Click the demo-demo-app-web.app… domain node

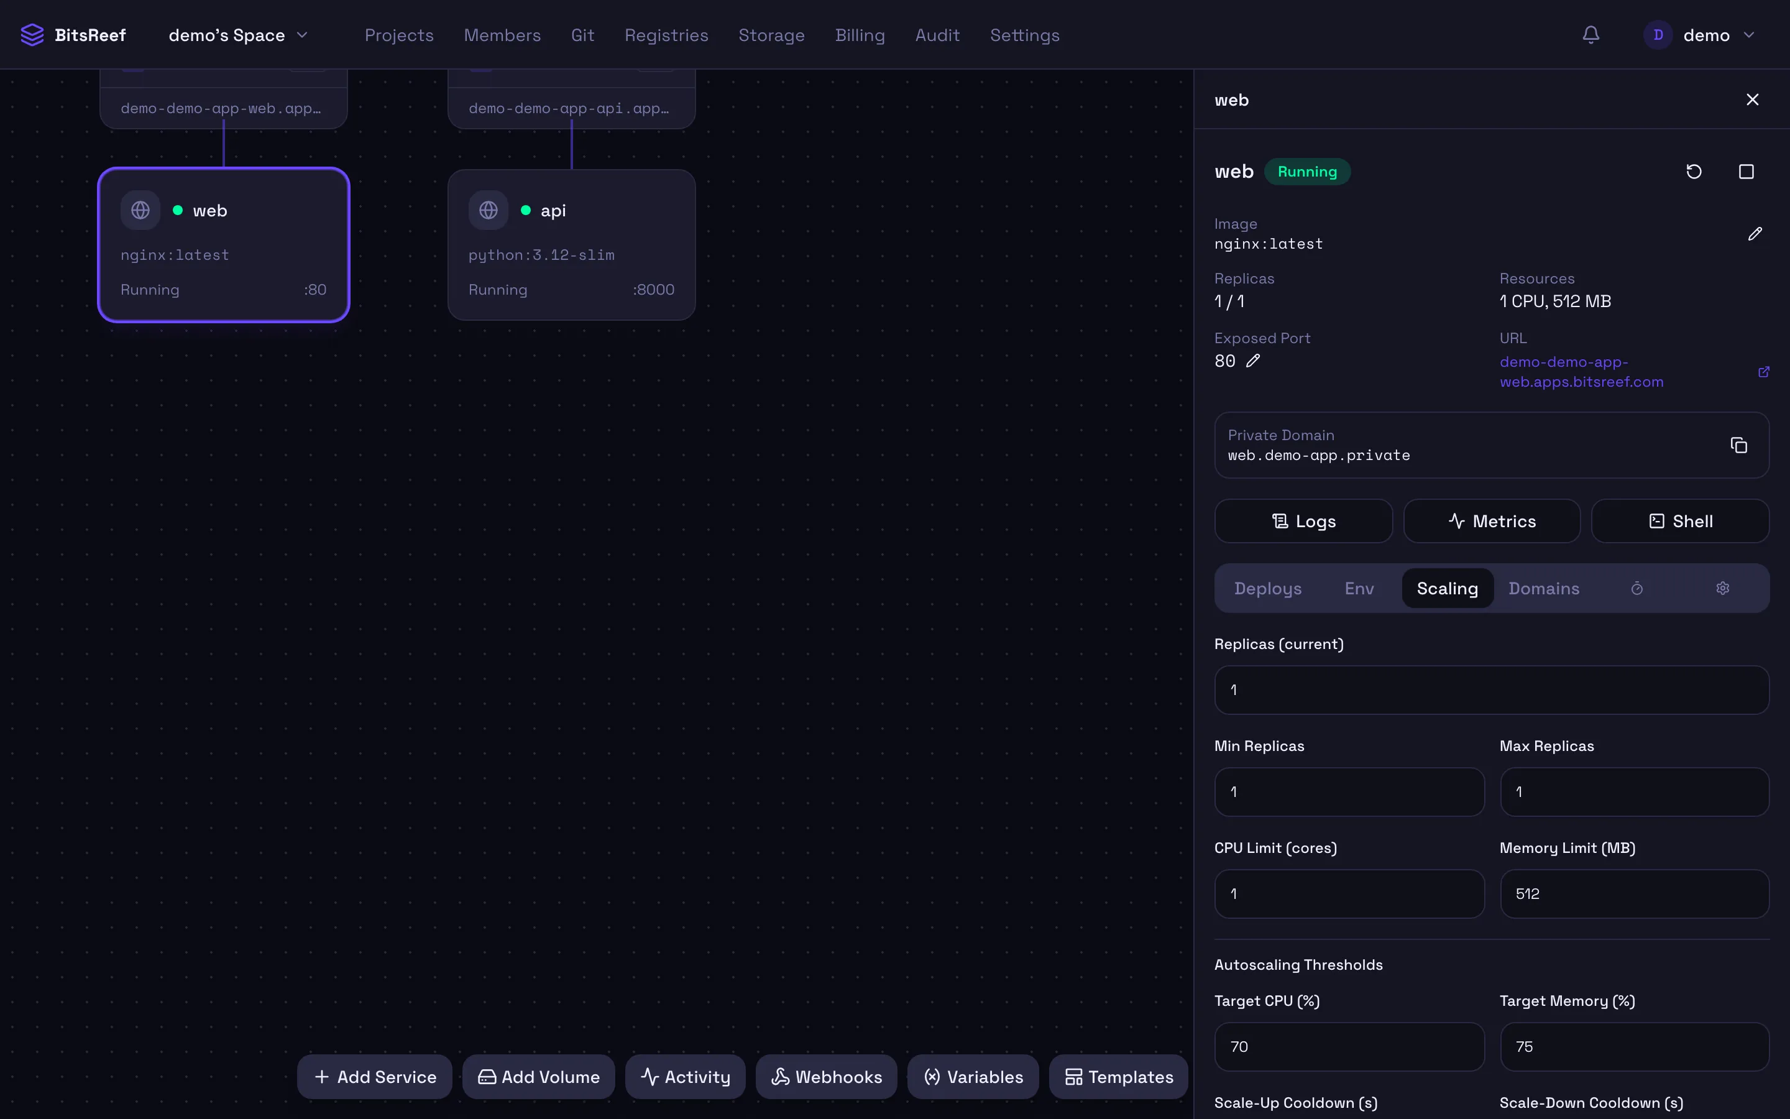click(223, 100)
